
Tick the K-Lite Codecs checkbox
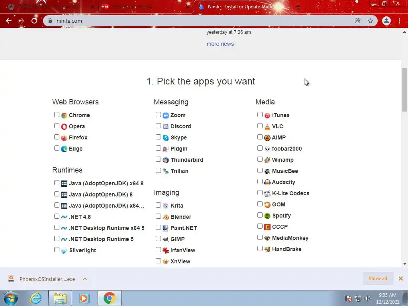[260, 193]
